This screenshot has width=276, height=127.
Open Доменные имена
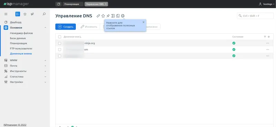(21, 54)
